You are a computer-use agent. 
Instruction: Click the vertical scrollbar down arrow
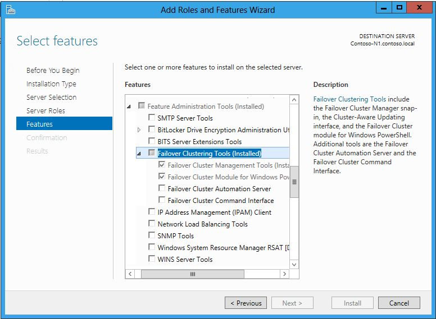click(x=294, y=263)
